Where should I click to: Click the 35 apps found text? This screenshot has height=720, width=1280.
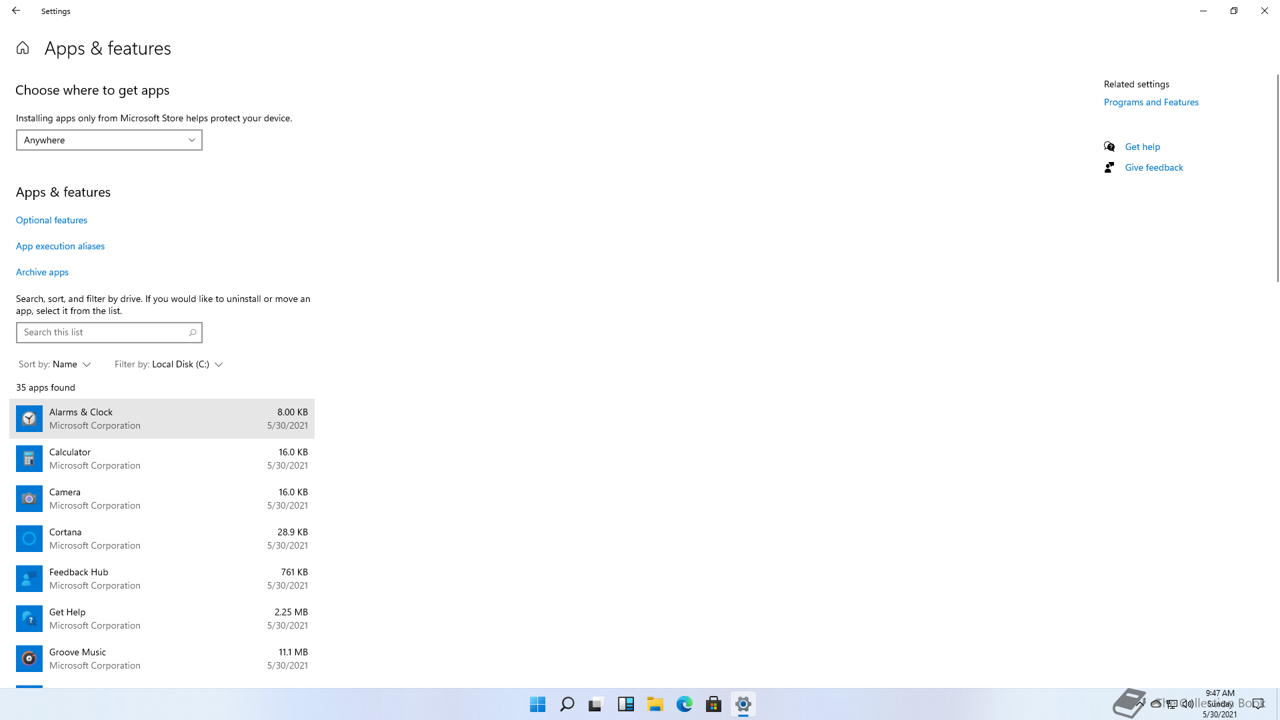pyautogui.click(x=45, y=387)
